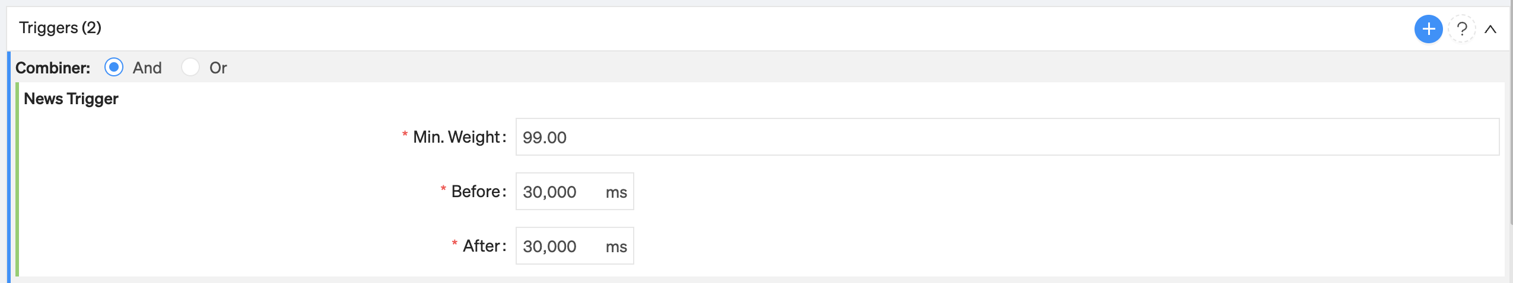Click the ms suffix in After field
This screenshot has width=1513, height=283.
(616, 247)
